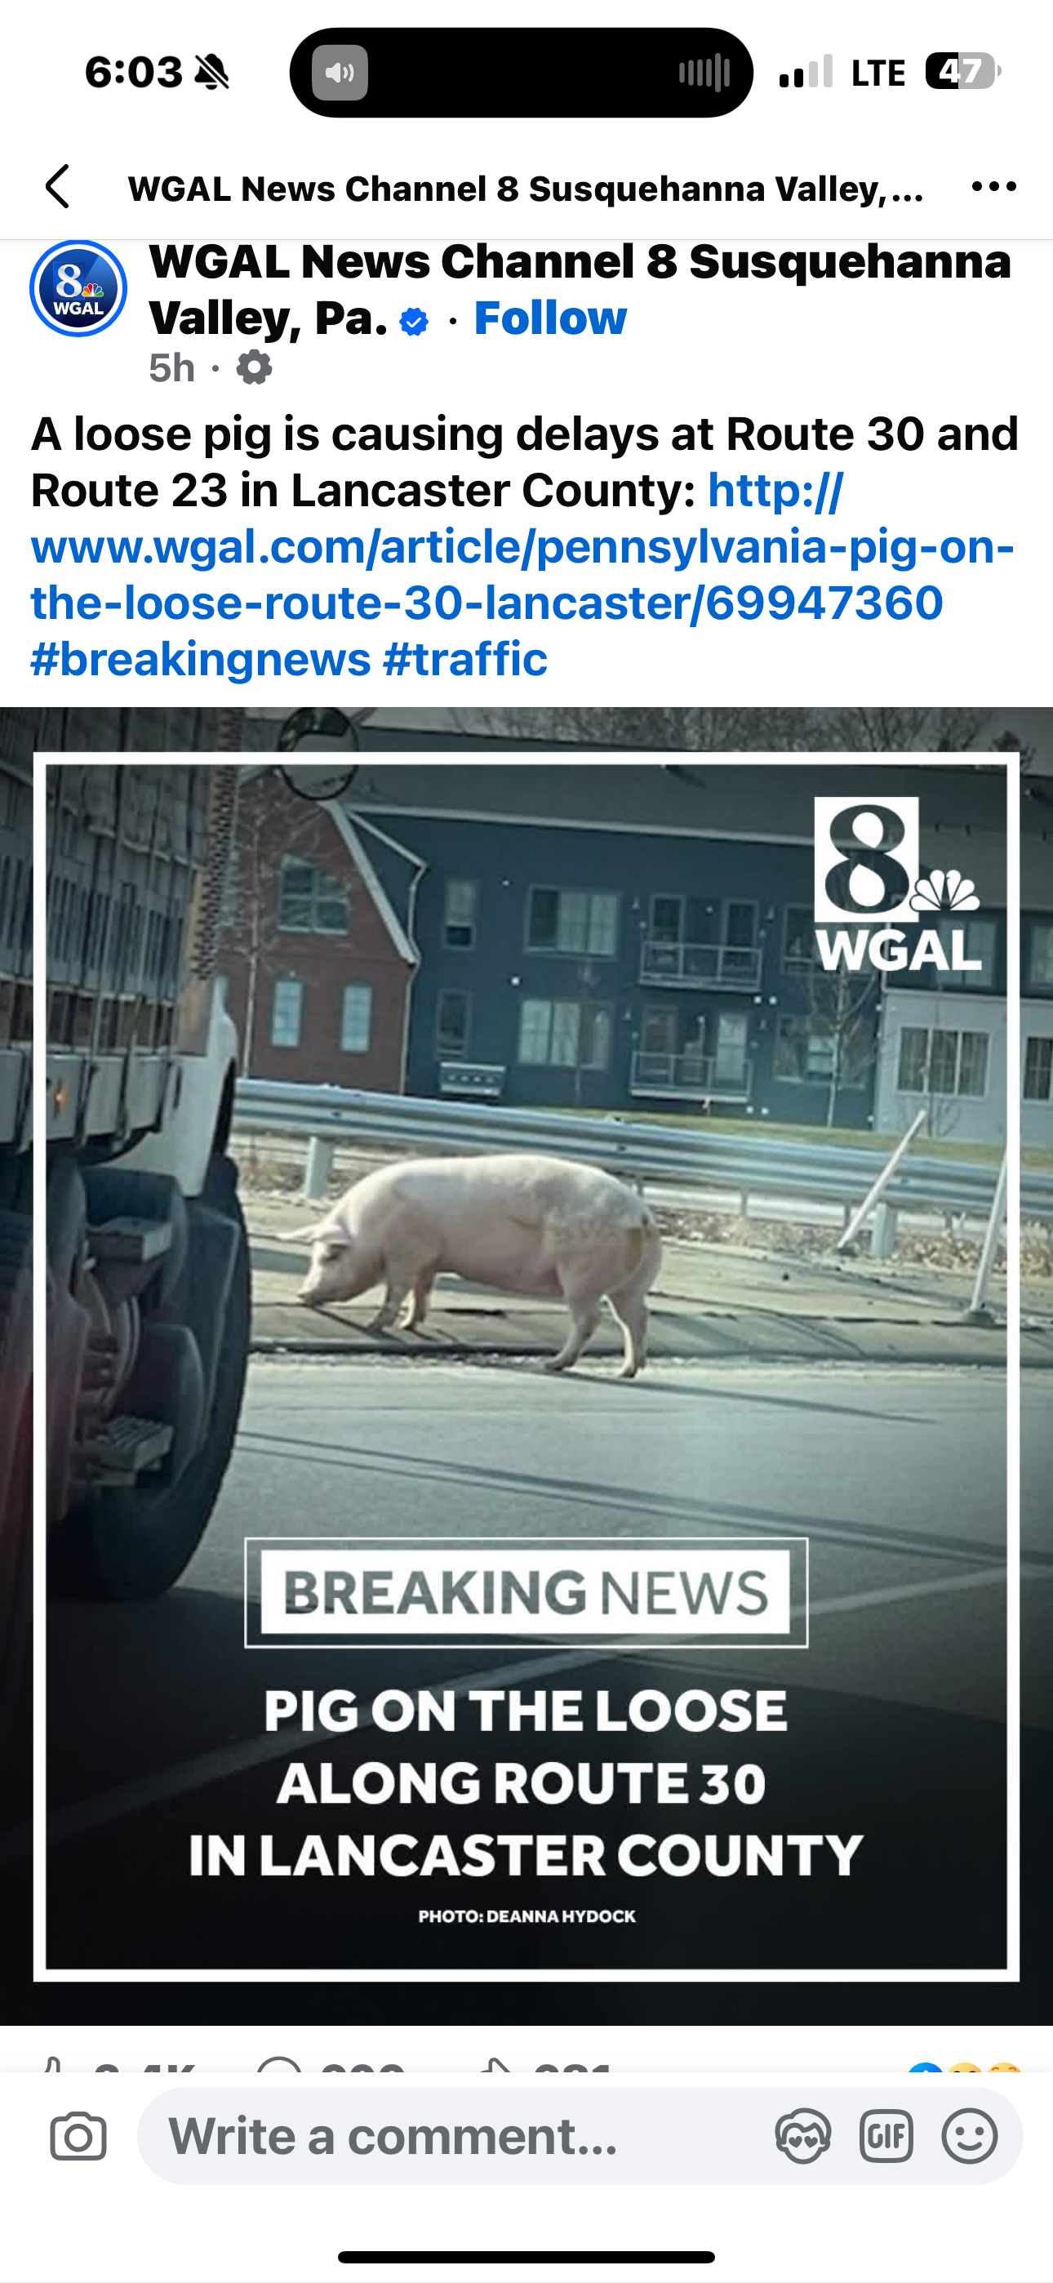Open post audience gear icon
The height and width of the screenshot is (2283, 1053).
click(x=254, y=367)
